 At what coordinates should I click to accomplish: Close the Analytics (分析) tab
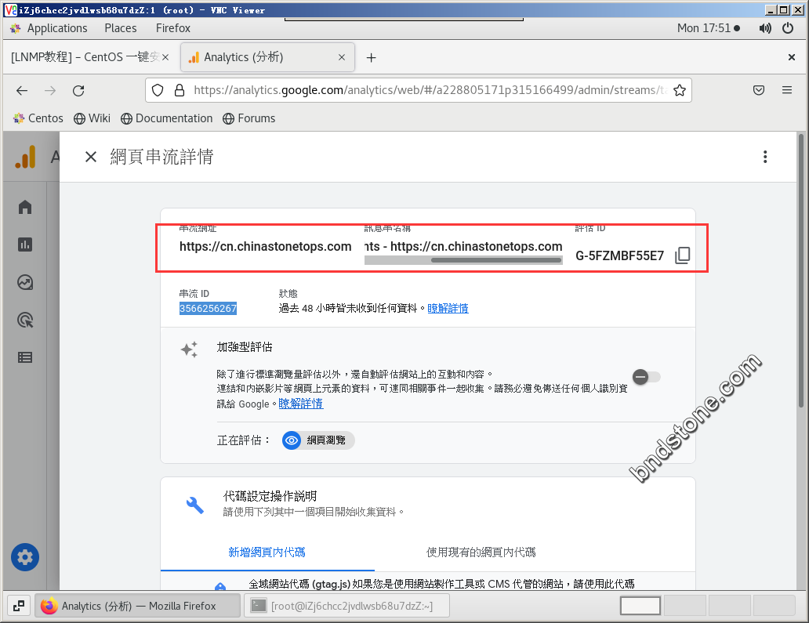(342, 57)
